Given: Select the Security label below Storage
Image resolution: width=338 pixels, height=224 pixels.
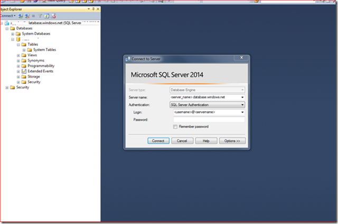Looking at the screenshot, I should click(x=34, y=82).
